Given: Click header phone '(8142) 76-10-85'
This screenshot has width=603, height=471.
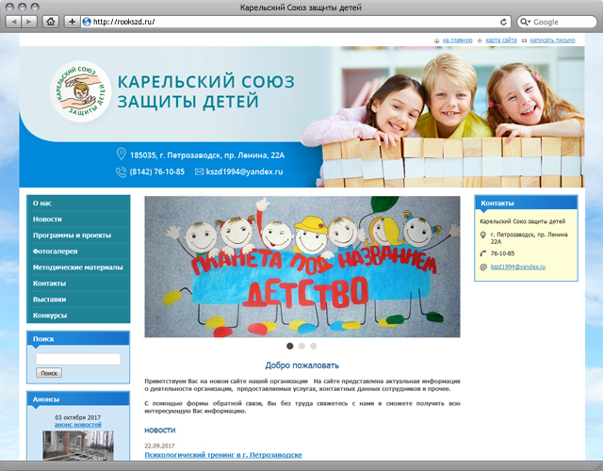Looking at the screenshot, I should [157, 171].
